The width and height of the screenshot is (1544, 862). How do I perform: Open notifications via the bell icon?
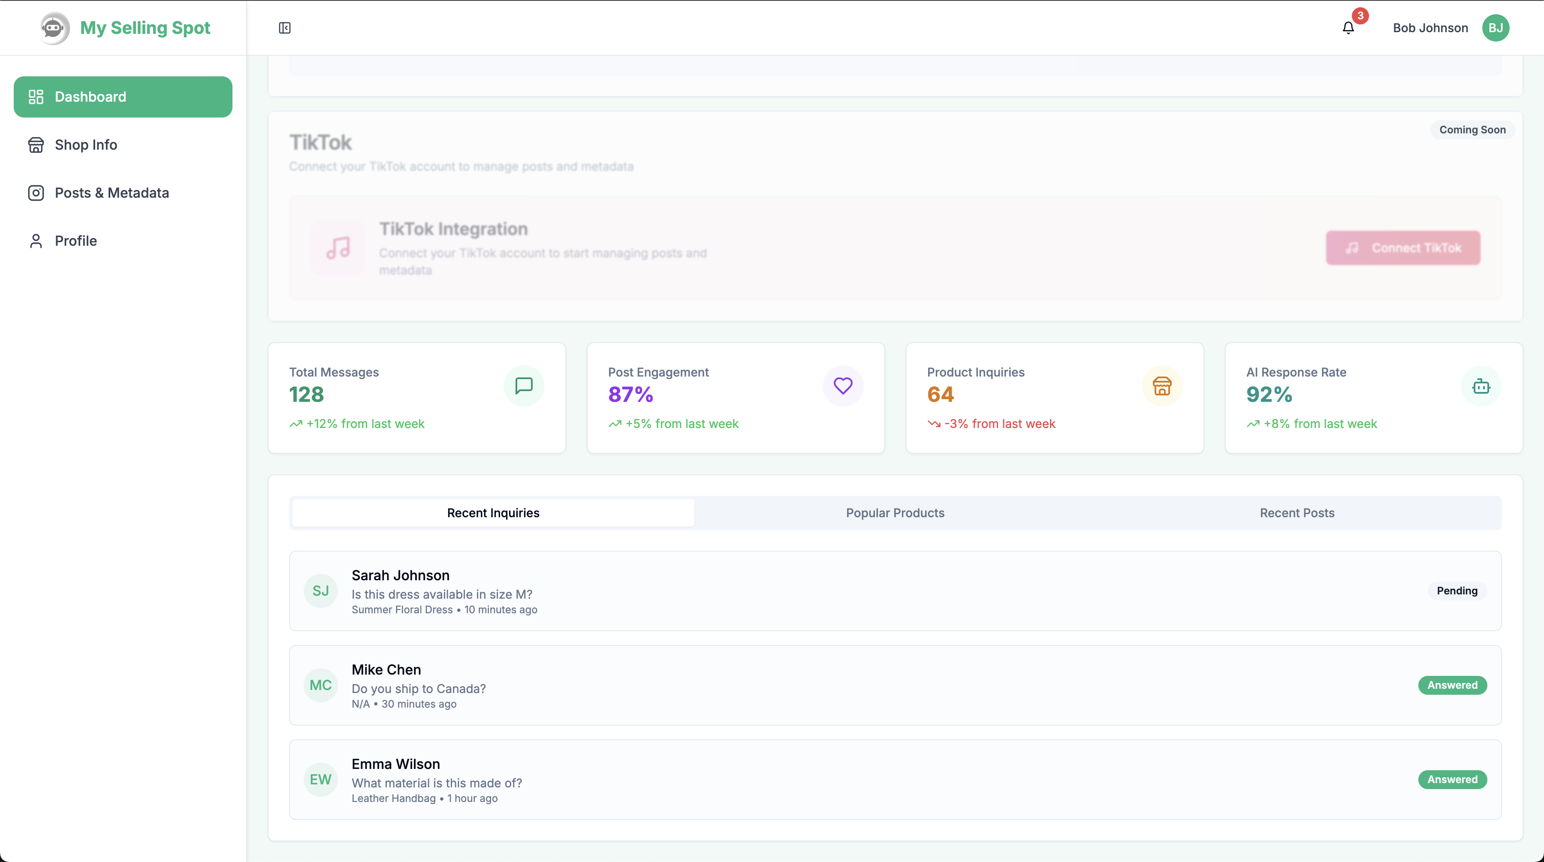point(1348,27)
